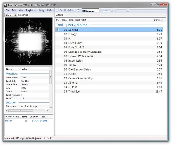Click the Album Title value Ænima

coord(25,84)
